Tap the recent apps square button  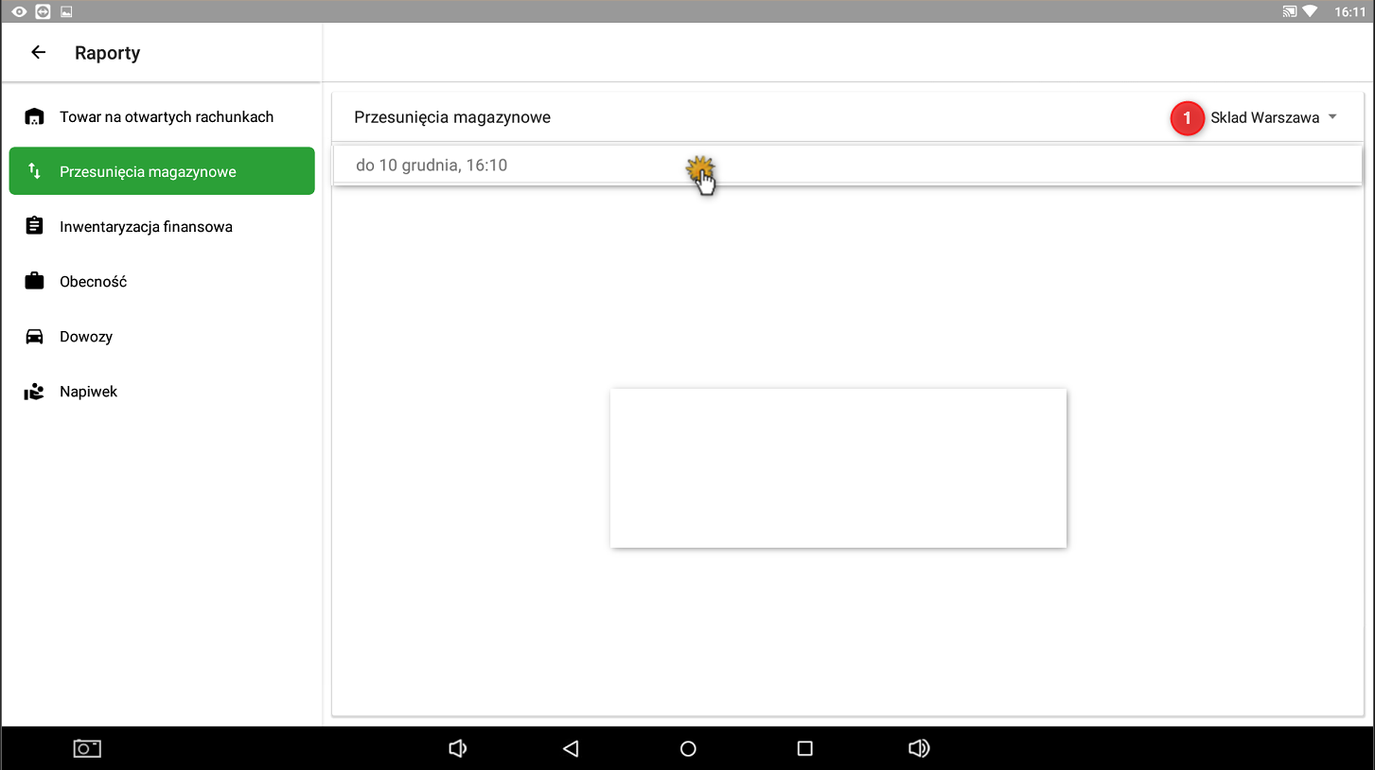804,748
